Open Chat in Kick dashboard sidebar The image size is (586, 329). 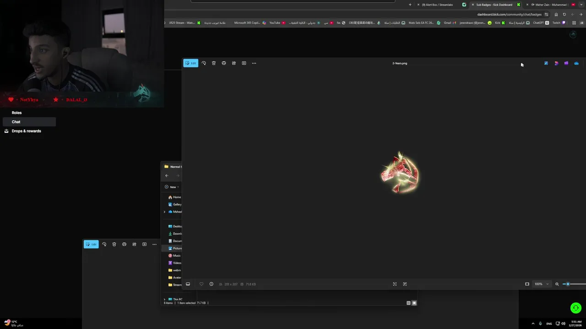coord(29,122)
